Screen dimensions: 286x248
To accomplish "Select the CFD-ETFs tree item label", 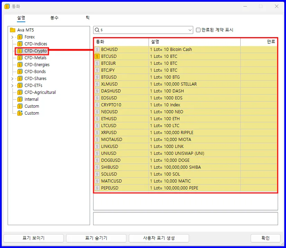I will coord(34,86).
